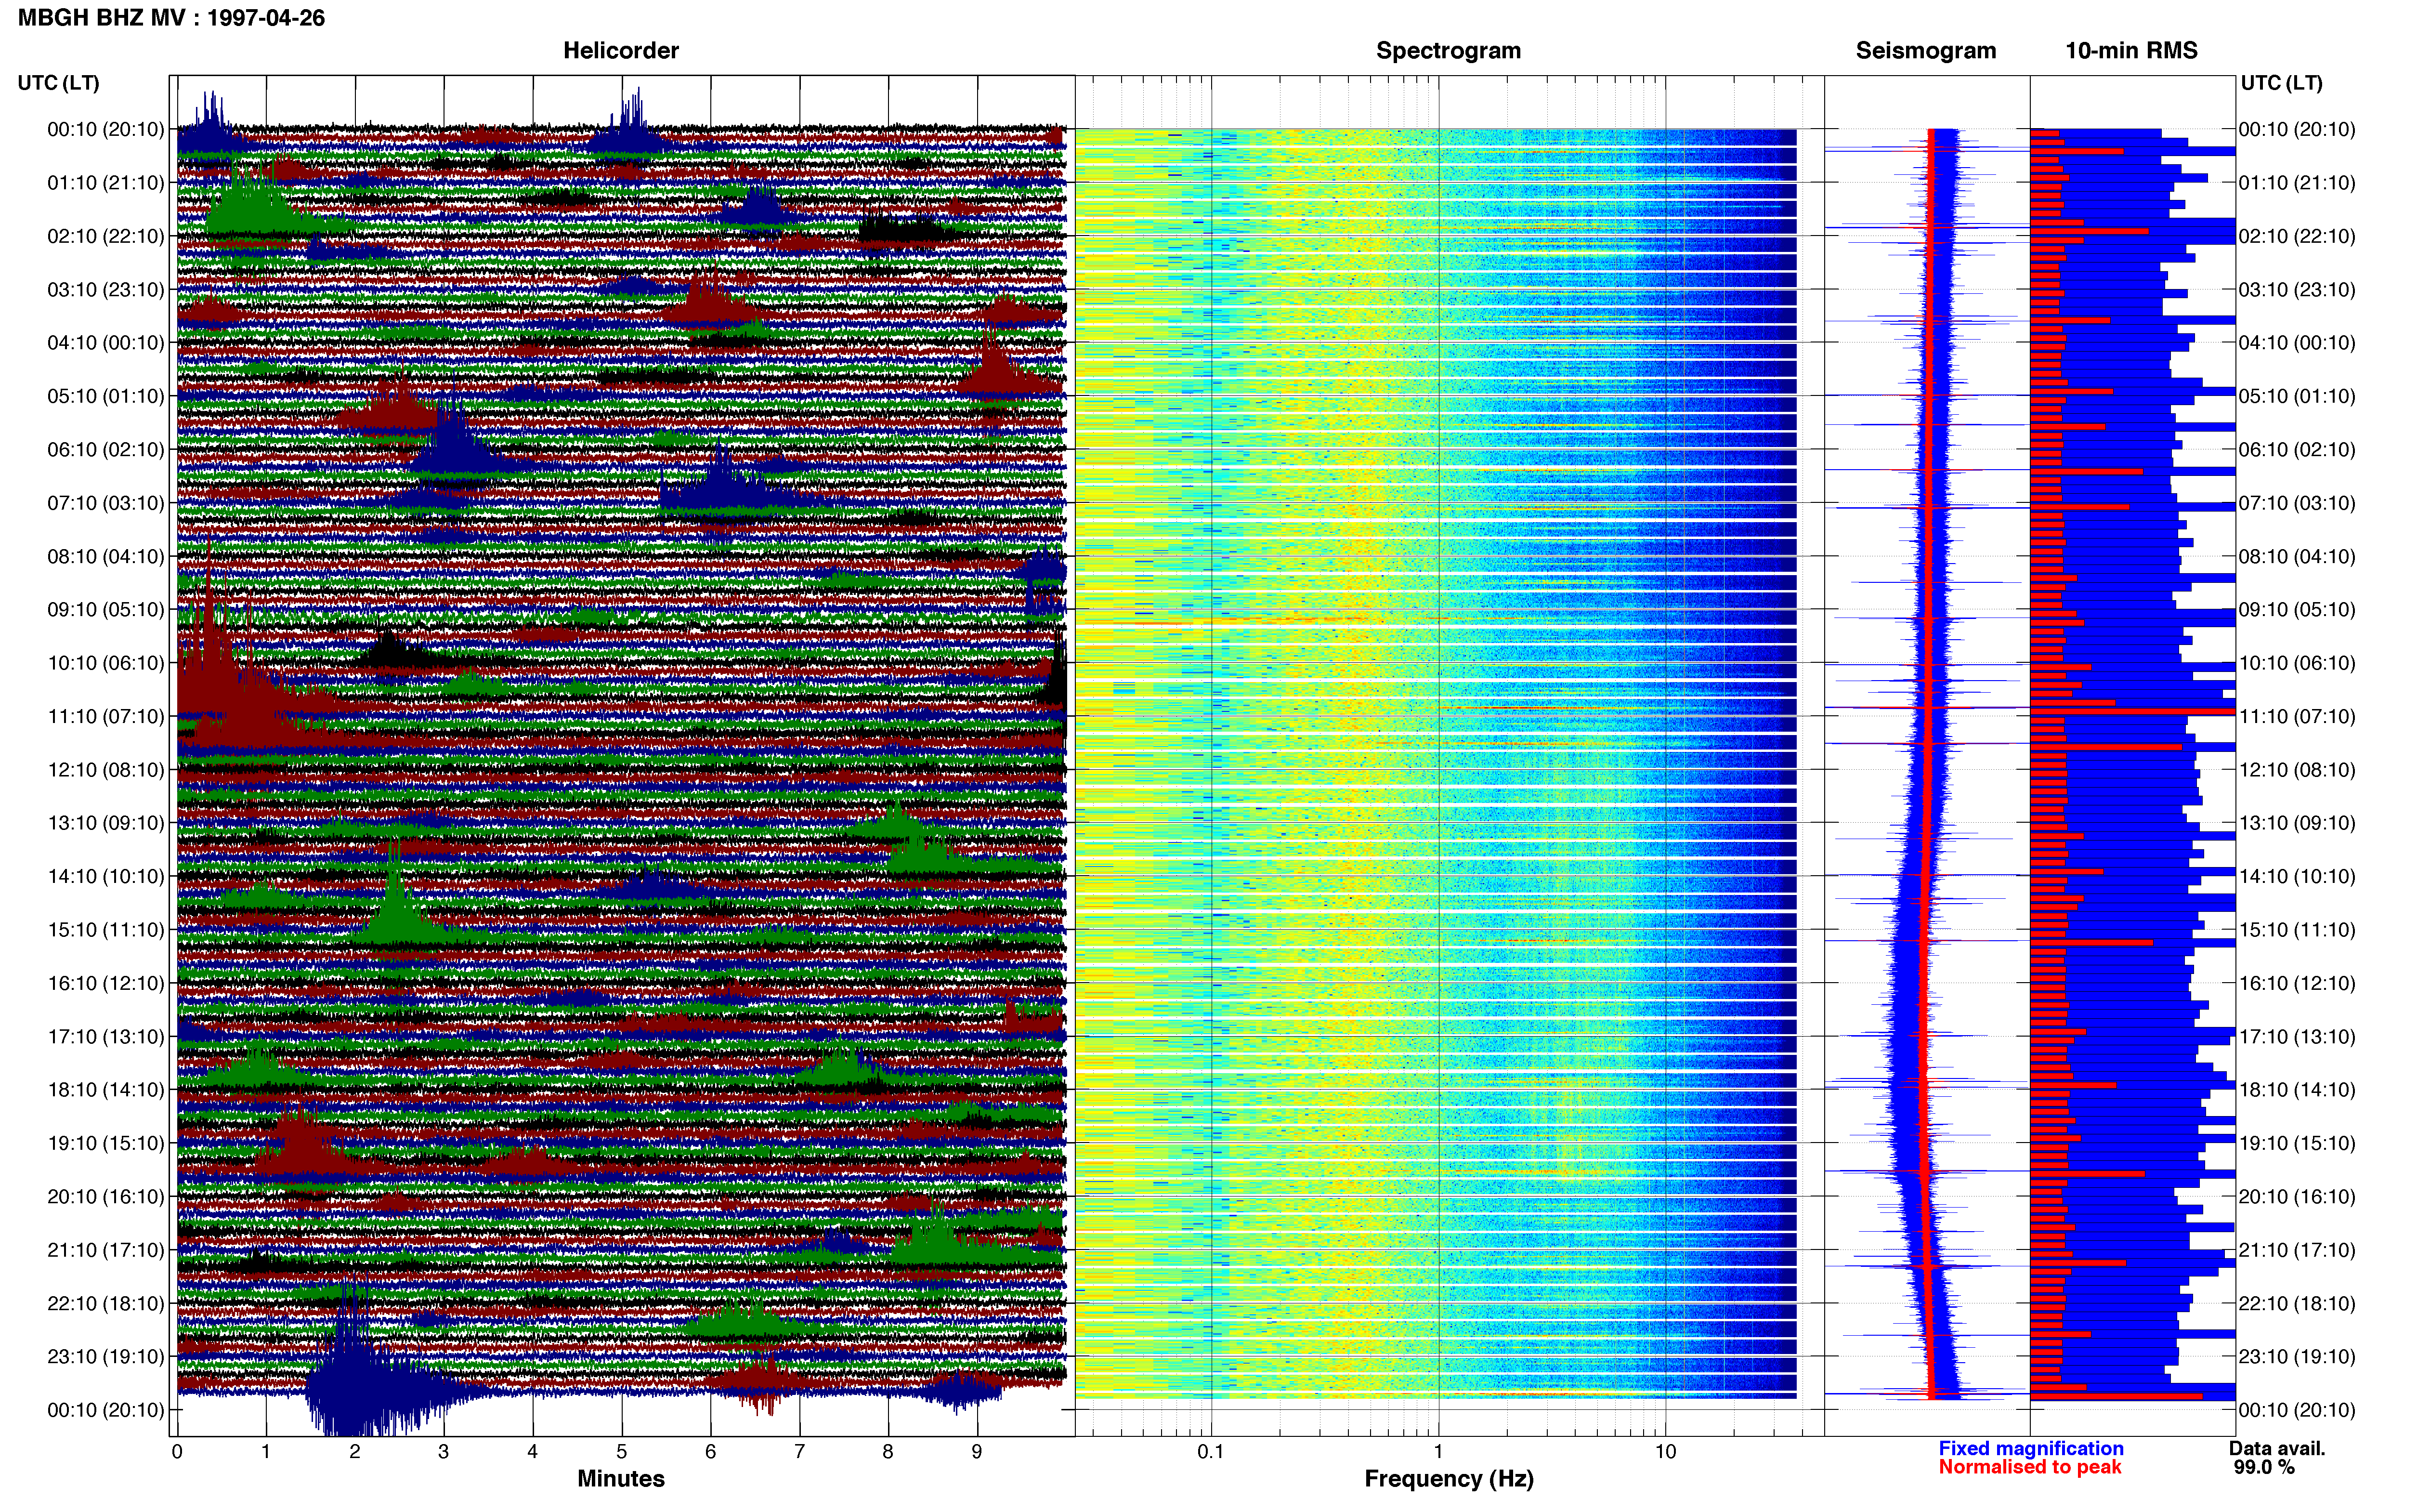Click left time label '05:10 (01:10)'
The image size is (2417, 1512).
pyautogui.click(x=106, y=396)
